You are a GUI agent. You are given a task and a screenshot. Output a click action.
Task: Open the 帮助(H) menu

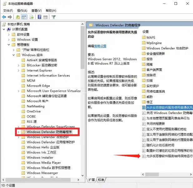click(x=51, y=11)
